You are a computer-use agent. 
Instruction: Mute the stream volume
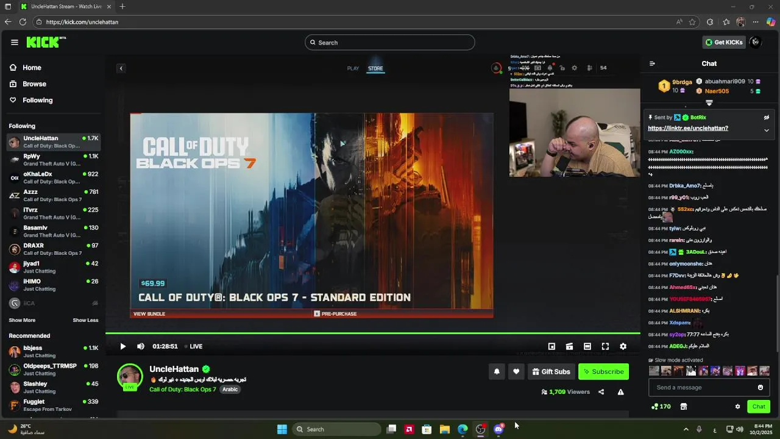click(141, 346)
